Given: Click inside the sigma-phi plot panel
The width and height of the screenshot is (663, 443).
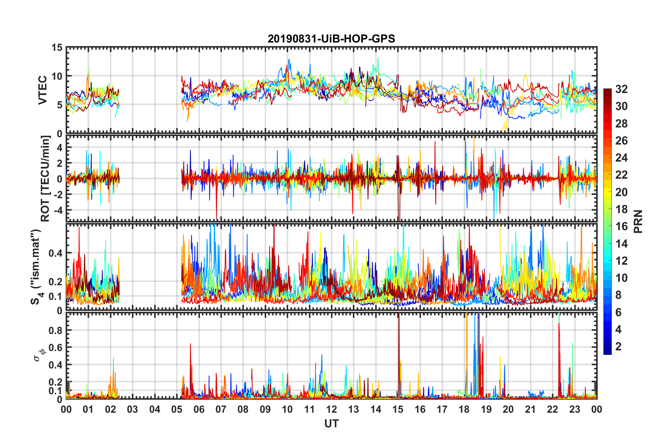Looking at the screenshot, I should click(x=331, y=356).
